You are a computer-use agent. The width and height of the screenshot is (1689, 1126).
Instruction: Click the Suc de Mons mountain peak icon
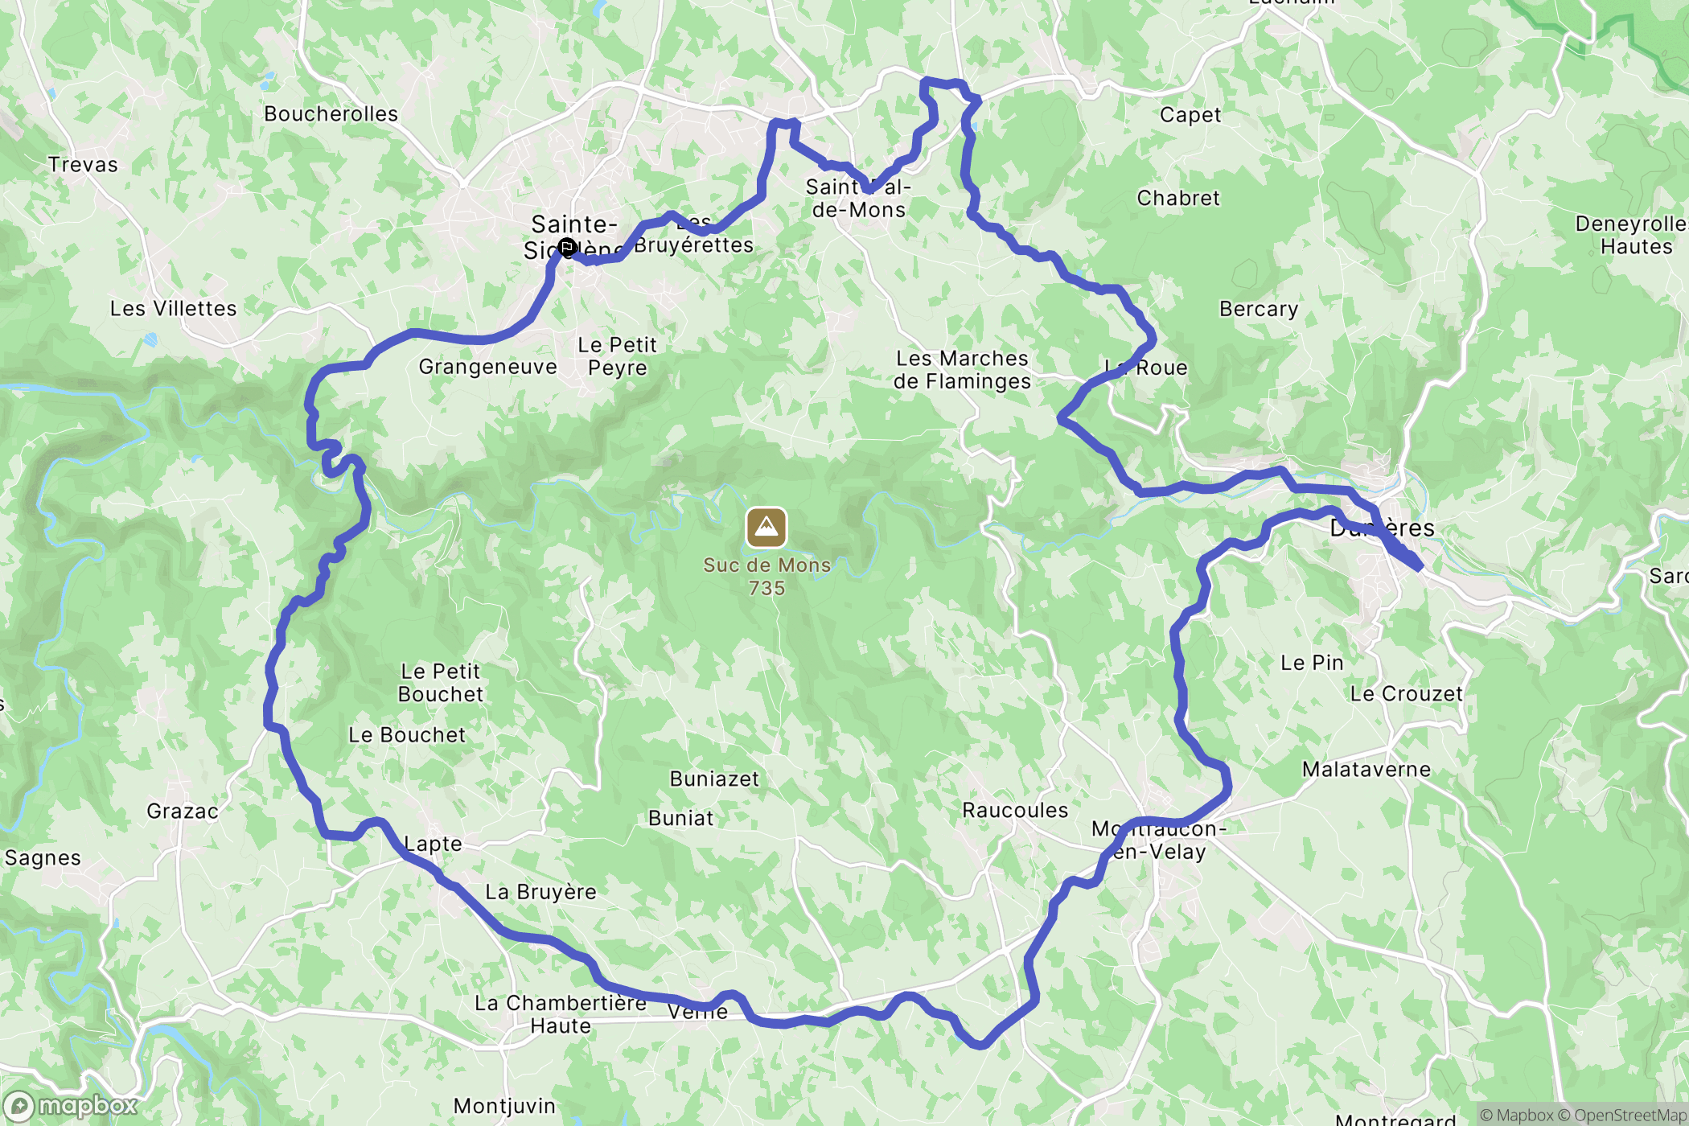[x=766, y=528]
